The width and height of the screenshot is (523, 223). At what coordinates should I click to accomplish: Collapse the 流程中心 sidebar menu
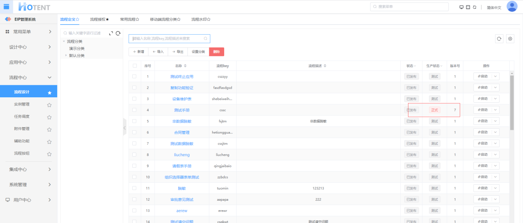tap(49, 77)
